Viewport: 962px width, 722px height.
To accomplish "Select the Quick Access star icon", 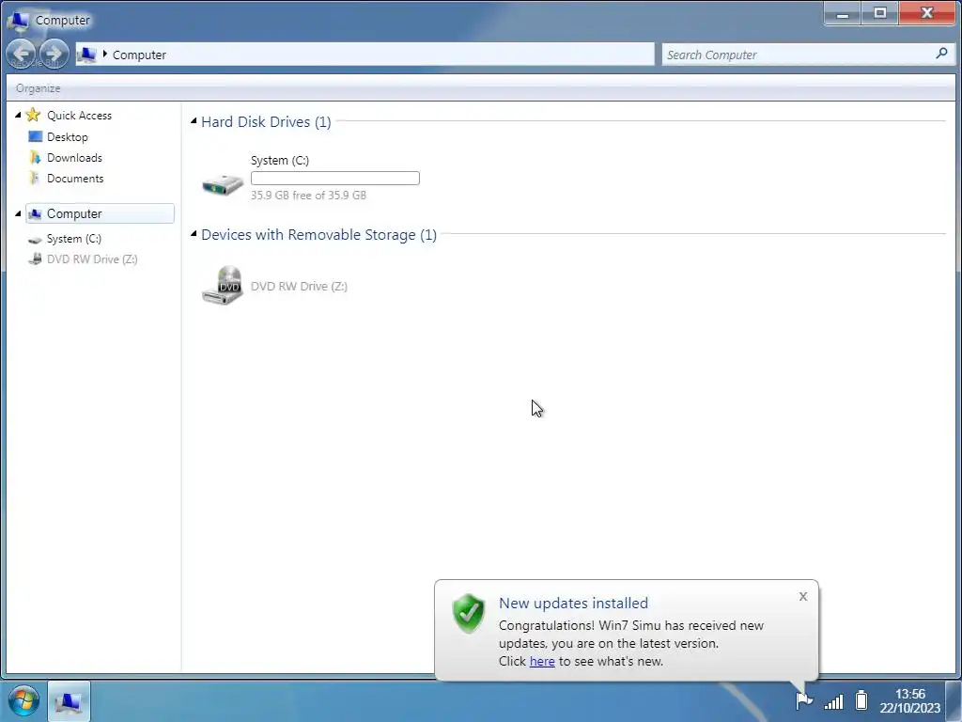I will (x=33, y=115).
